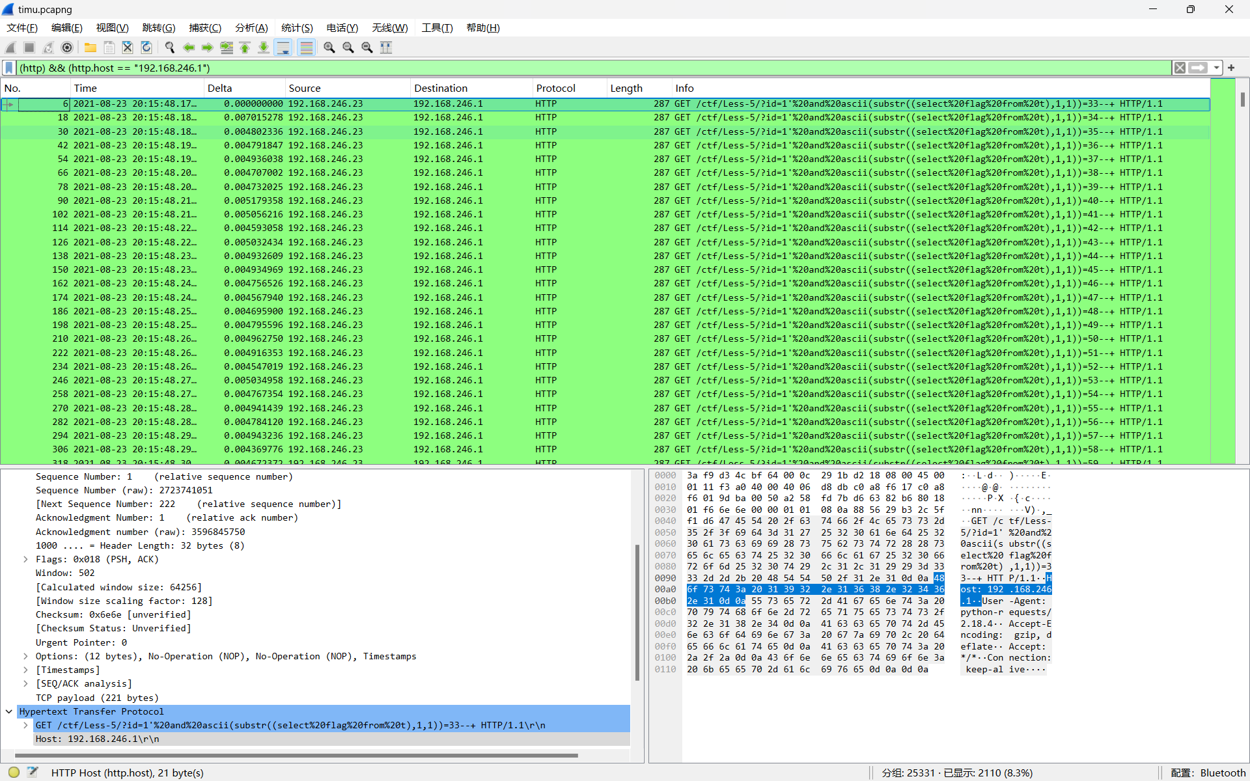Image resolution: width=1250 pixels, height=781 pixels.
Task: Add a filter button with plus icon
Action: (x=1231, y=68)
